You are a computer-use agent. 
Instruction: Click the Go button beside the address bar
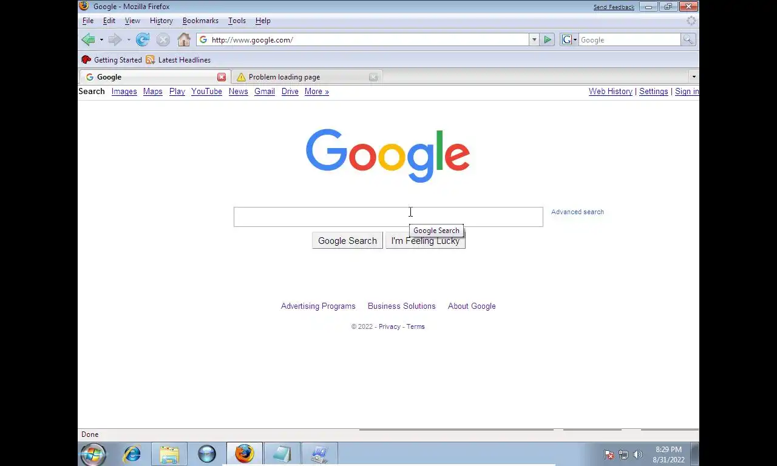pyautogui.click(x=548, y=40)
